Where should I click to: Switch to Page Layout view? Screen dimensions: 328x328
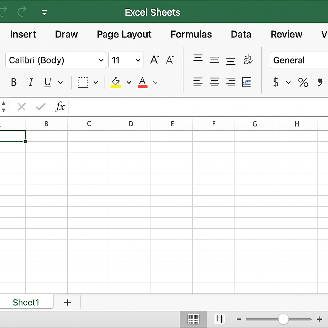tap(219, 319)
